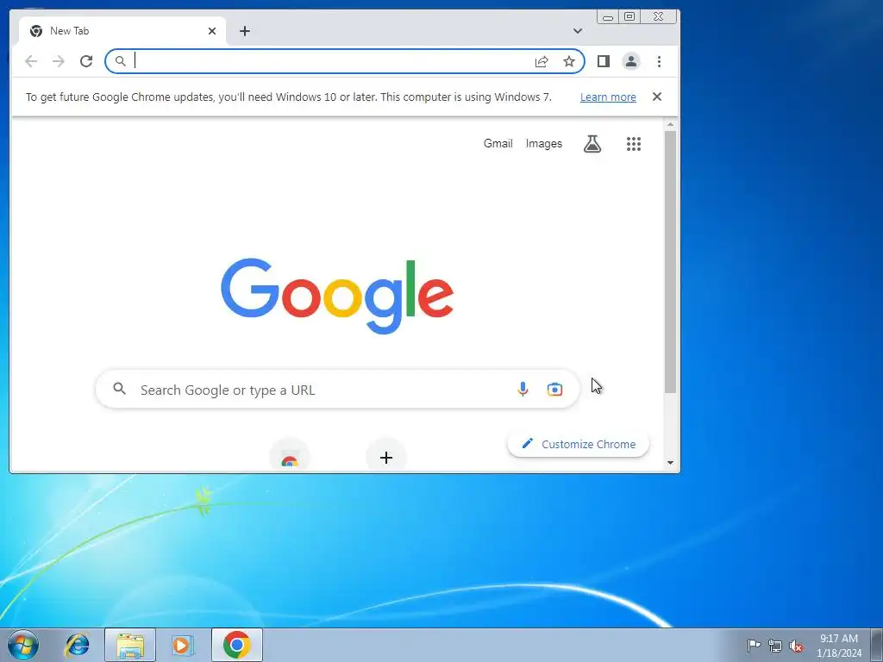Launch Windows Media Player from taskbar

(x=183, y=645)
